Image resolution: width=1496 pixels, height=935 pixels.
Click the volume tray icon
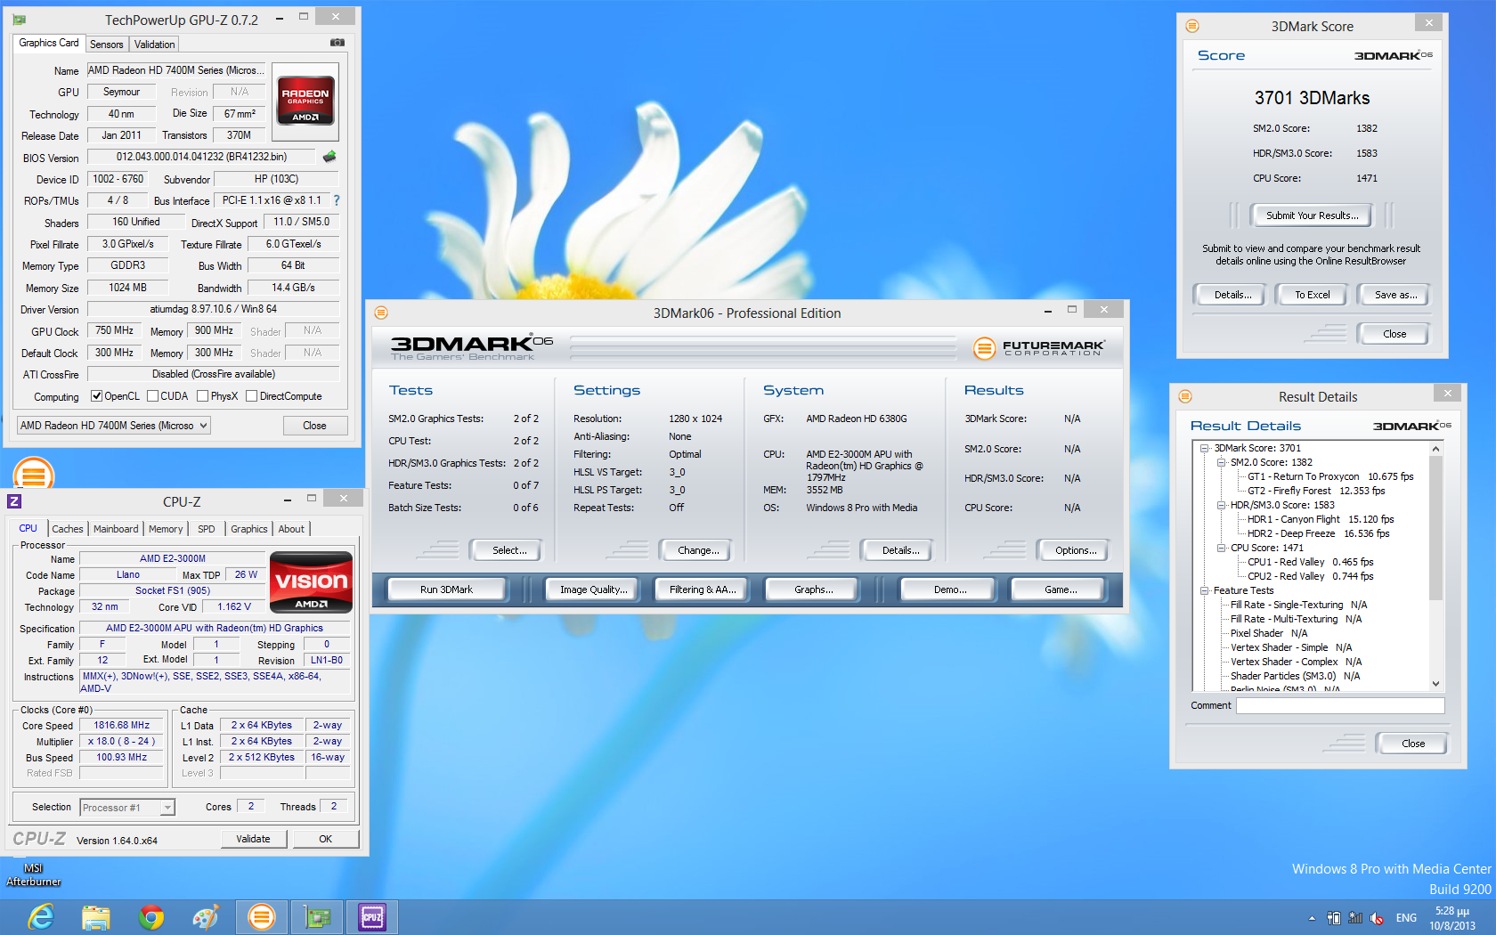point(1377,918)
